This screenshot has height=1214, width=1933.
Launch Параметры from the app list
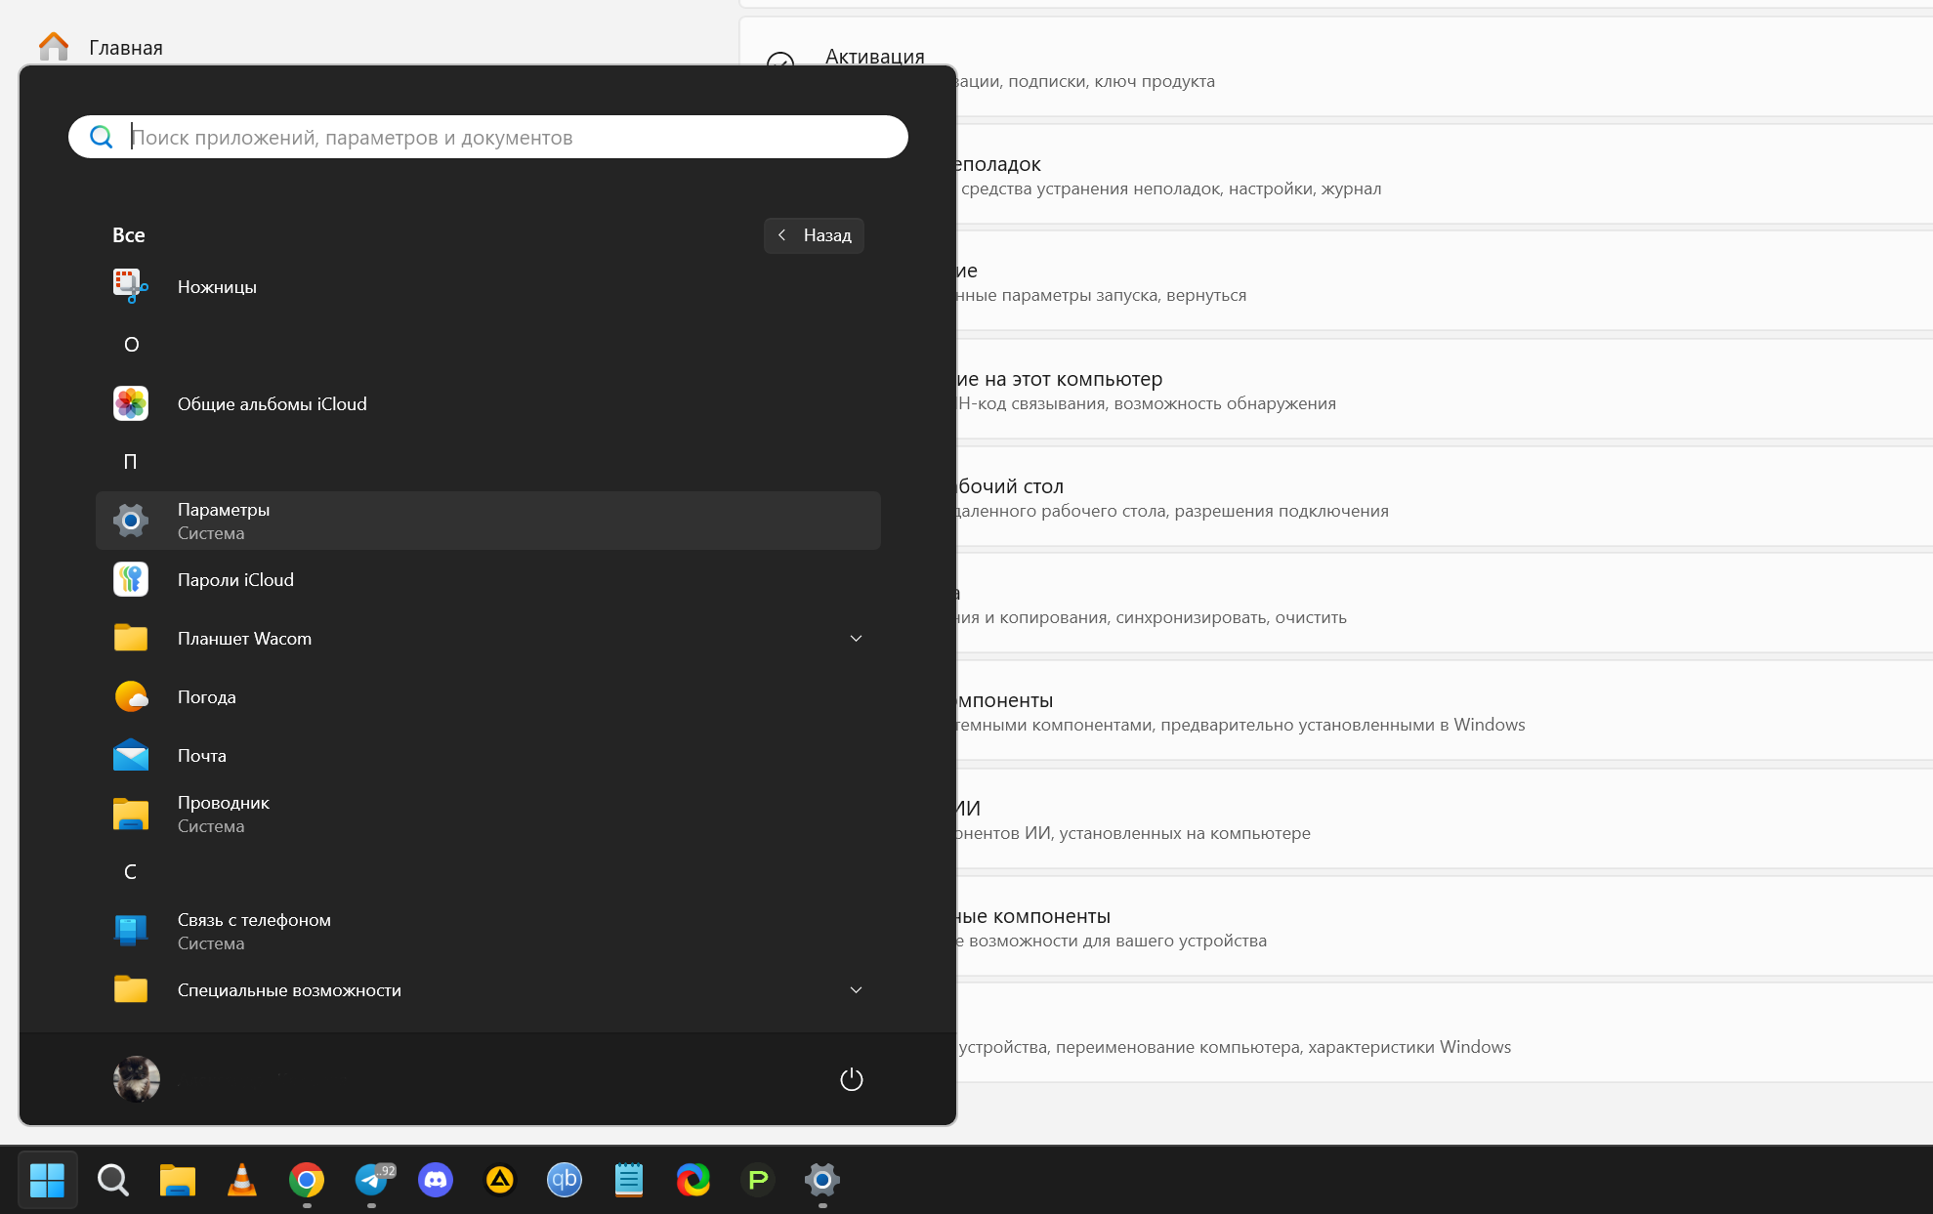pos(224,521)
